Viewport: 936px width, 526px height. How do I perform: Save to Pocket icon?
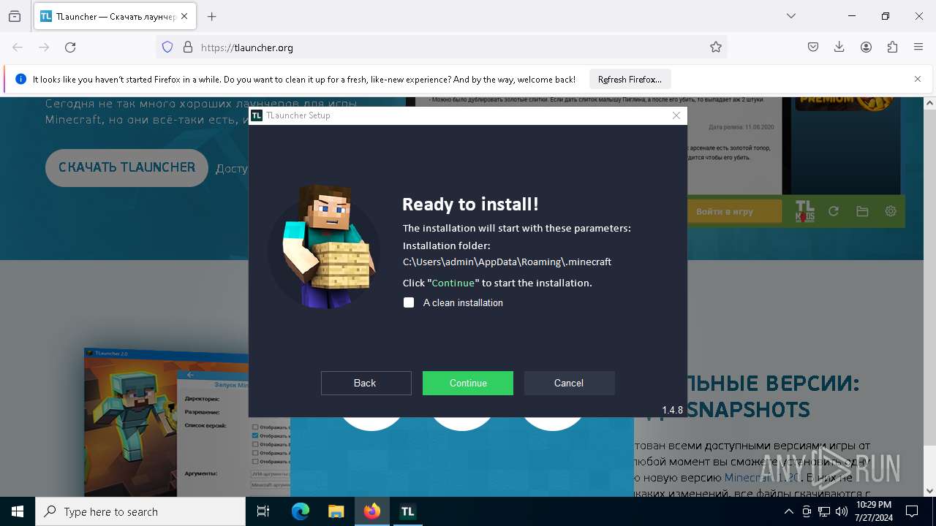813,47
